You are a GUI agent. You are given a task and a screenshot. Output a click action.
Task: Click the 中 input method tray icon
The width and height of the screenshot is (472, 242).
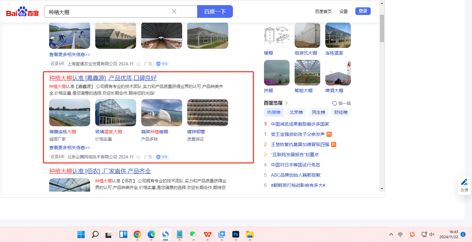pyautogui.click(x=400, y=234)
